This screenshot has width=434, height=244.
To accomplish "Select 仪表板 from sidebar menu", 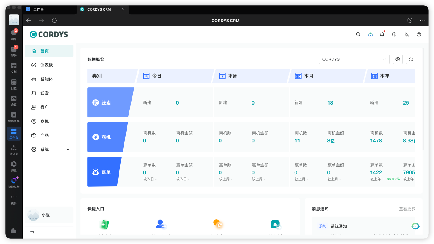I will (x=47, y=65).
